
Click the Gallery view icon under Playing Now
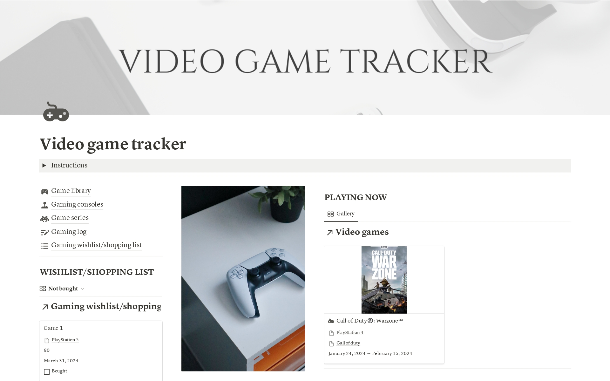click(330, 214)
